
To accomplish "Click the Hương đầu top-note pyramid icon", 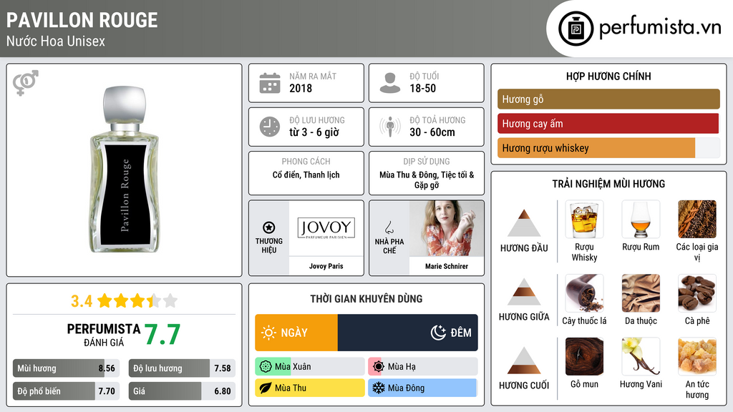I will 524,223.
